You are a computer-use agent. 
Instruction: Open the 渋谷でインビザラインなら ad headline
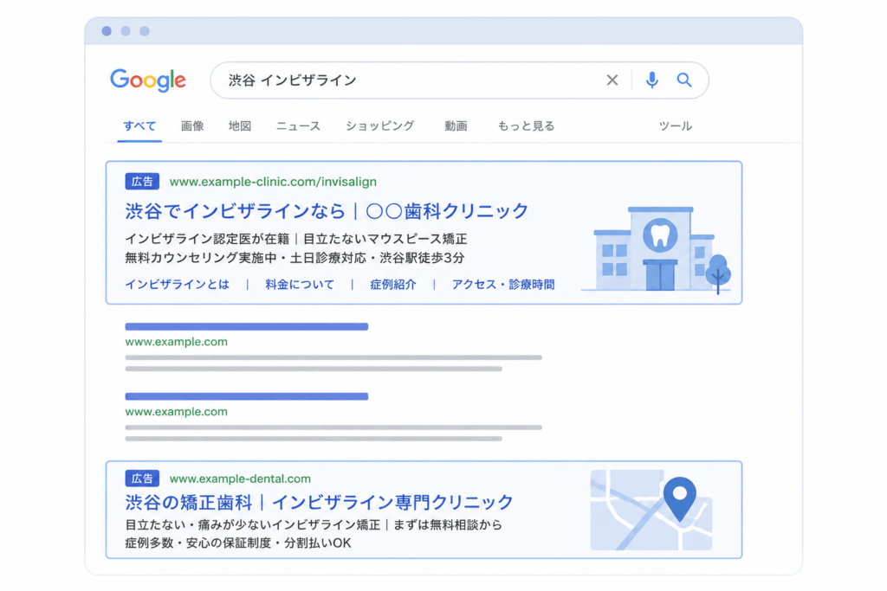[x=327, y=211]
